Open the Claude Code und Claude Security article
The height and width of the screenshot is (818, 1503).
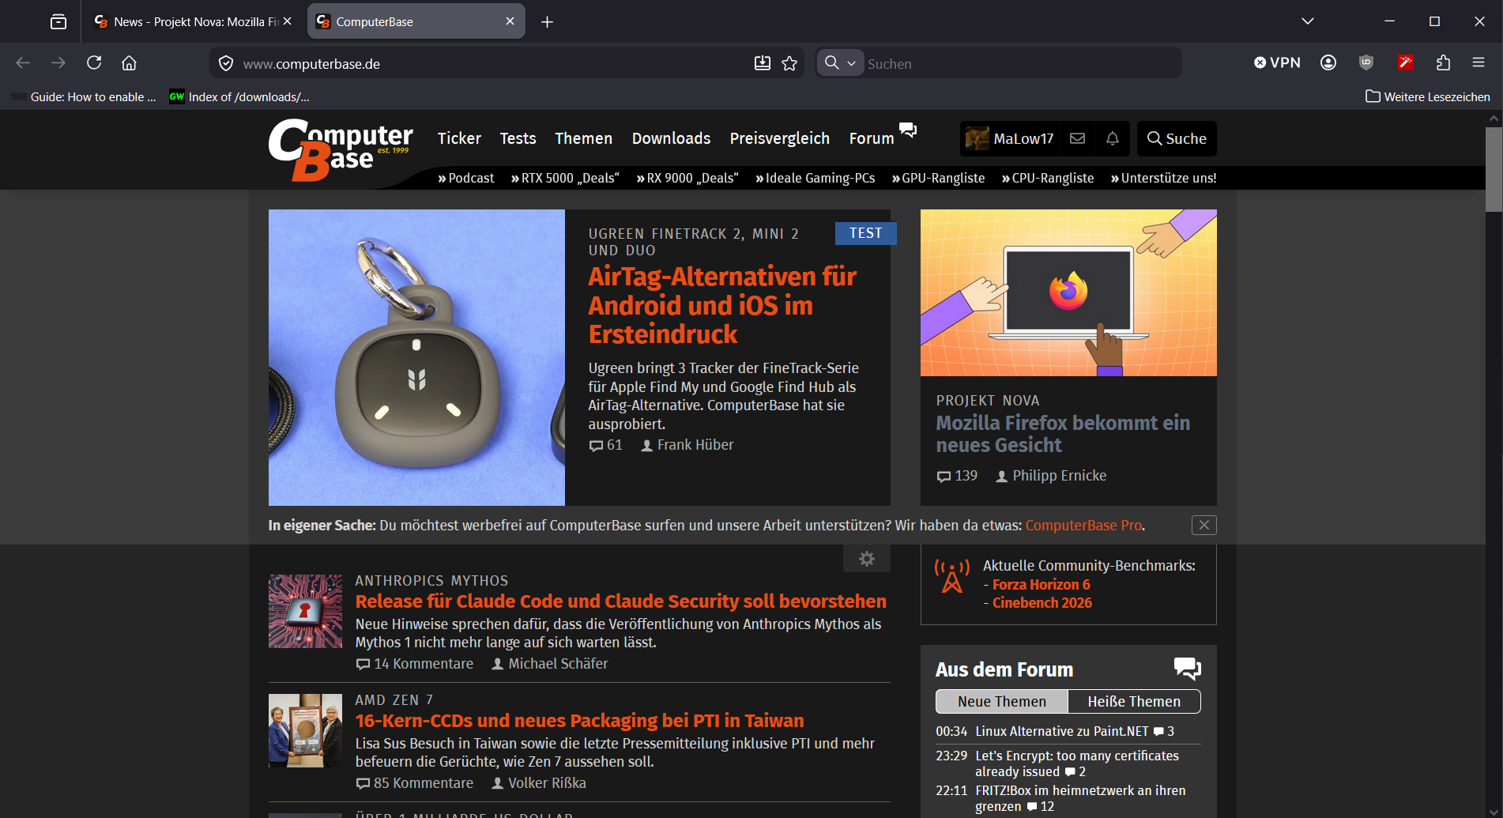[621, 601]
